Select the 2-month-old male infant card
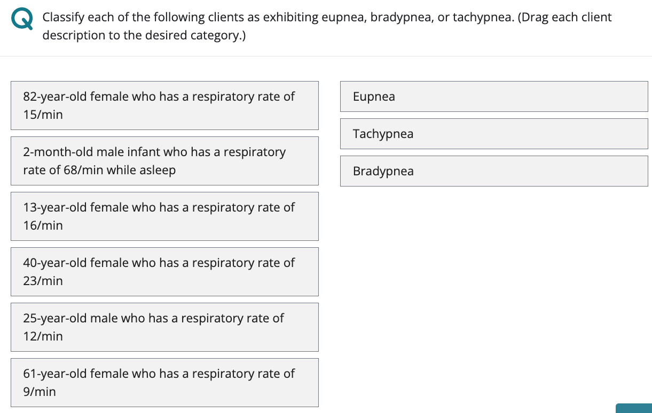The image size is (652, 413). [x=164, y=161]
